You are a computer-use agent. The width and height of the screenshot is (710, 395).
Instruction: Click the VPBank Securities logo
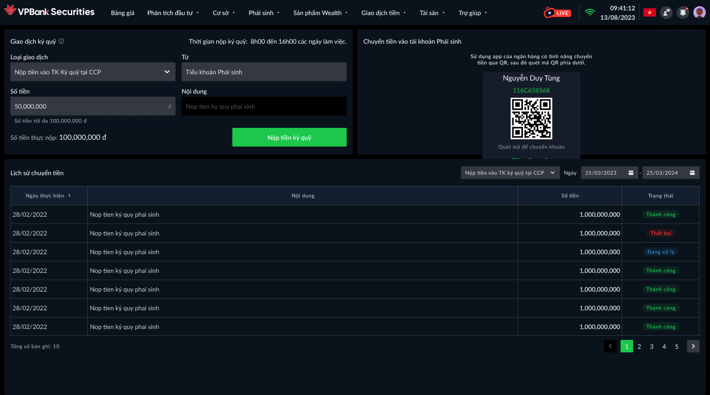point(49,11)
